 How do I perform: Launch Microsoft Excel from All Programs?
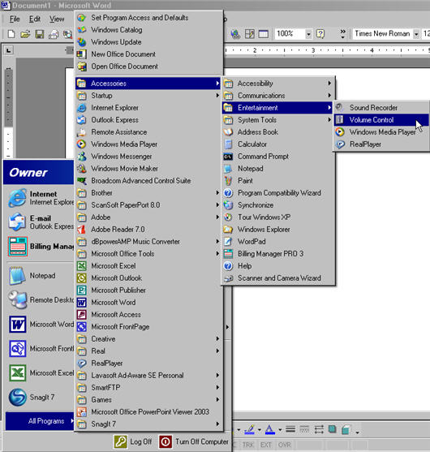(148, 266)
